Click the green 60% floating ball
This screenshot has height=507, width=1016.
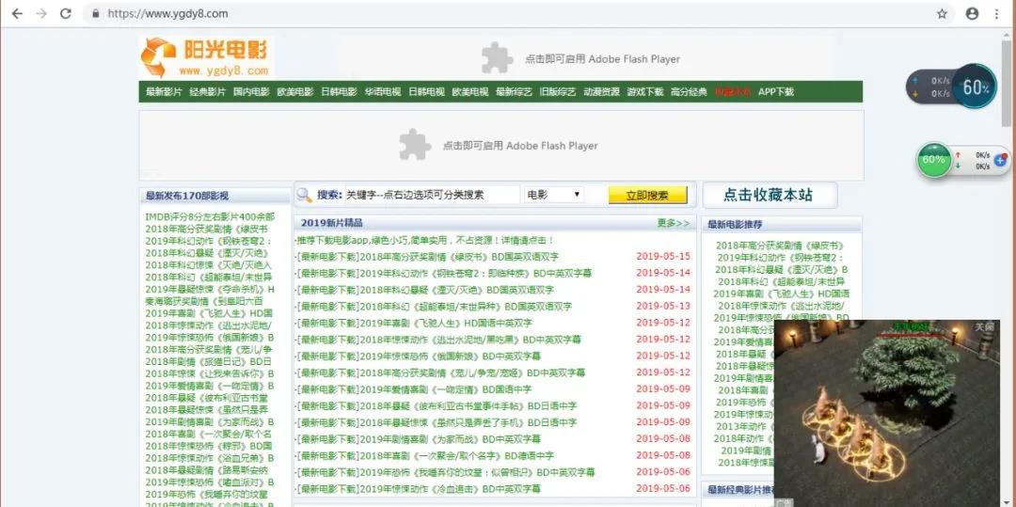934,159
